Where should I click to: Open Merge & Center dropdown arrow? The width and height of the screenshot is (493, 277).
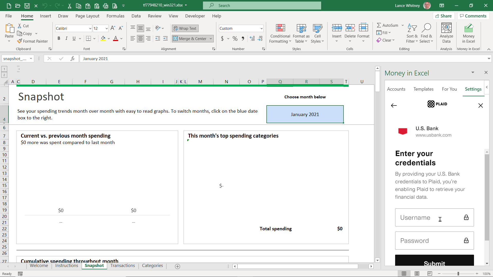coord(211,39)
